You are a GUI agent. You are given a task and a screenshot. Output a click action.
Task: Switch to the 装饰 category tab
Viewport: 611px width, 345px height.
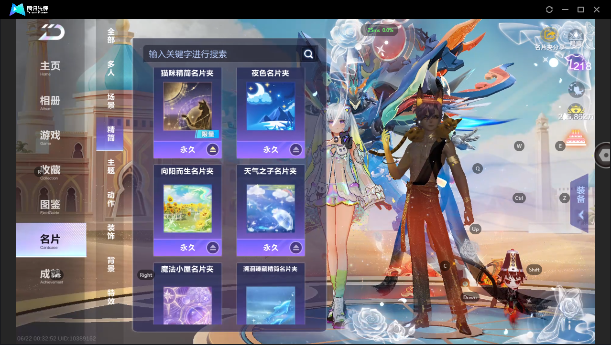111,231
